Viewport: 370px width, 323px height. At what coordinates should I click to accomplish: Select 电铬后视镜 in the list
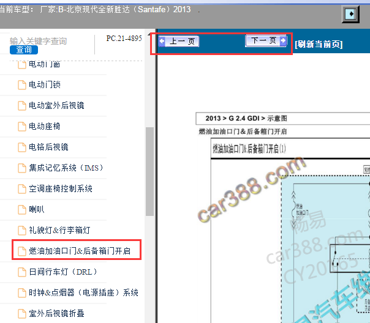tap(48, 147)
